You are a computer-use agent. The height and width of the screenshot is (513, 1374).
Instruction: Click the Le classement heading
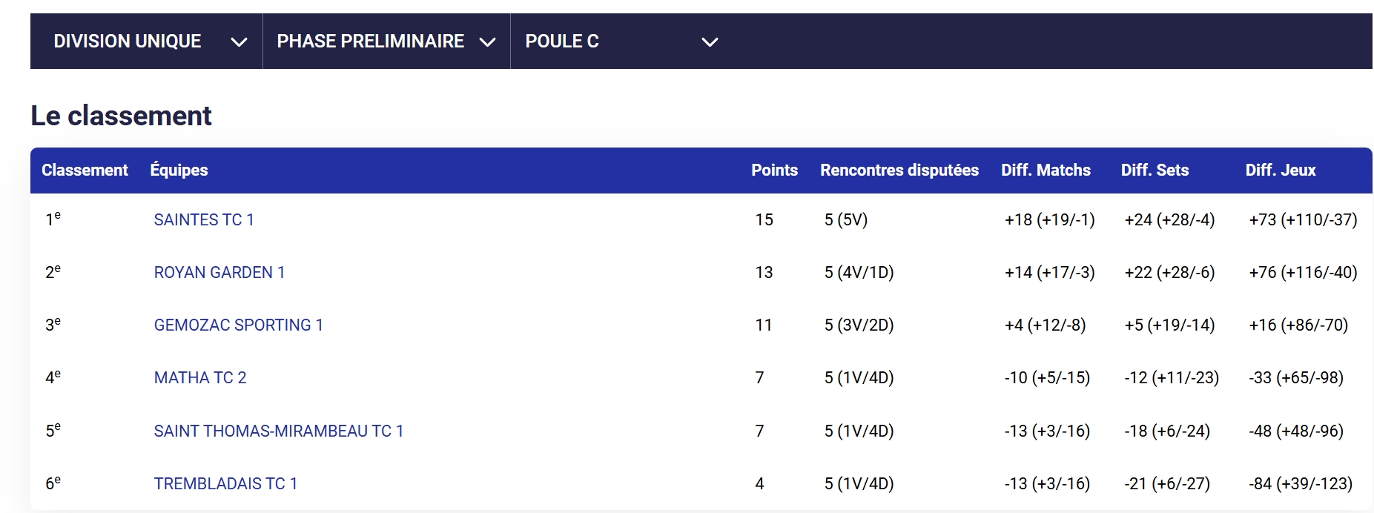(121, 116)
